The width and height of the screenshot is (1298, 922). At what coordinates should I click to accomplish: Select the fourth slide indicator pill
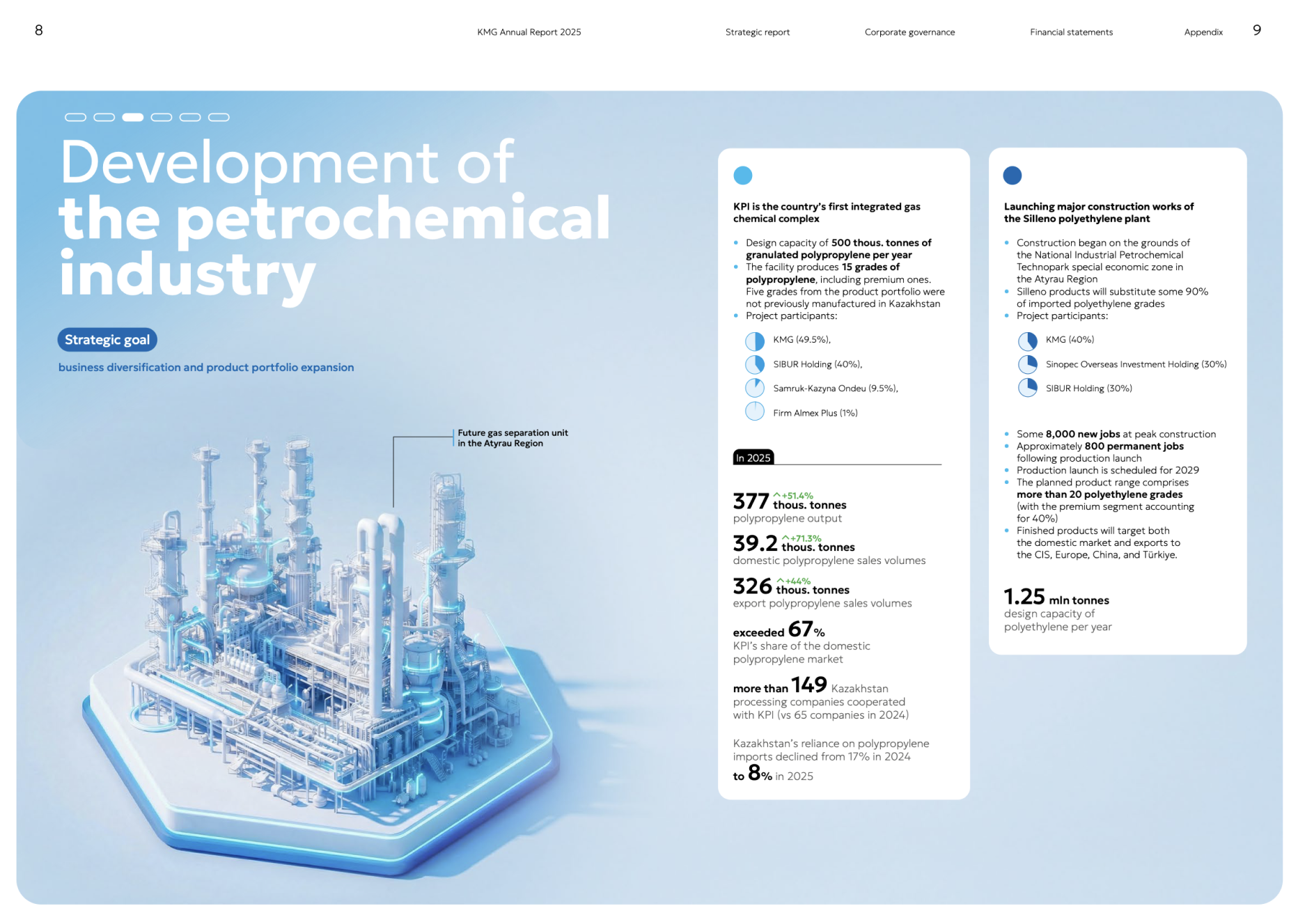click(x=161, y=117)
